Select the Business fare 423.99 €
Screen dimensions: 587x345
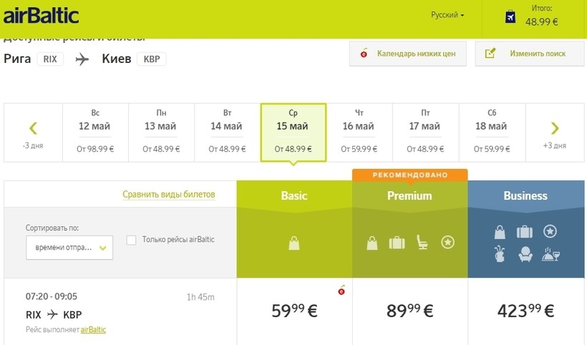tap(525, 311)
